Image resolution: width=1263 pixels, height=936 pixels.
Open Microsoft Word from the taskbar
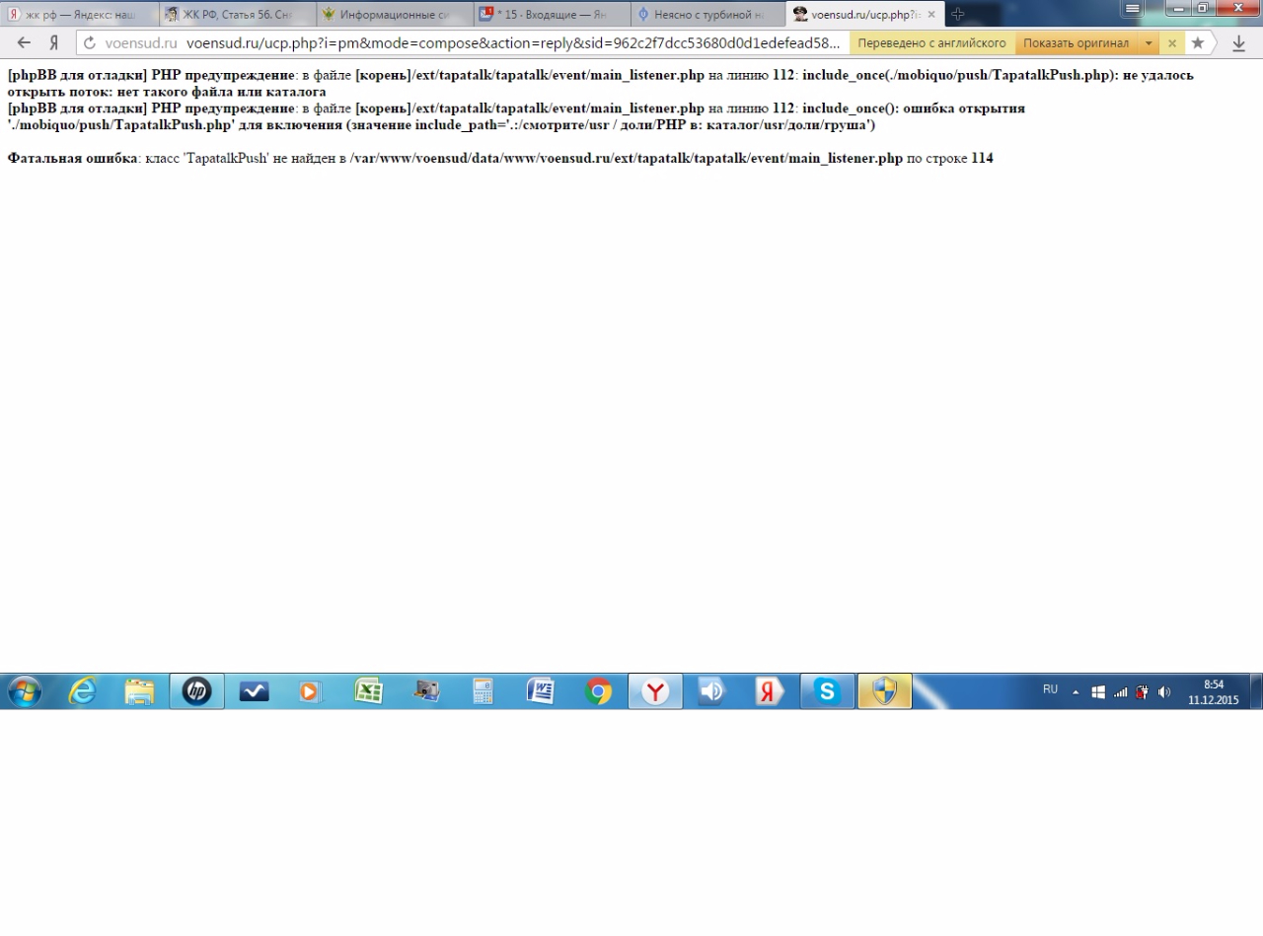tap(541, 691)
